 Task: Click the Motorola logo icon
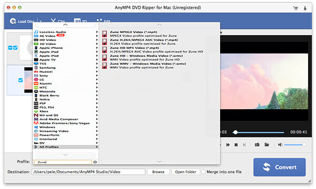tap(36, 91)
